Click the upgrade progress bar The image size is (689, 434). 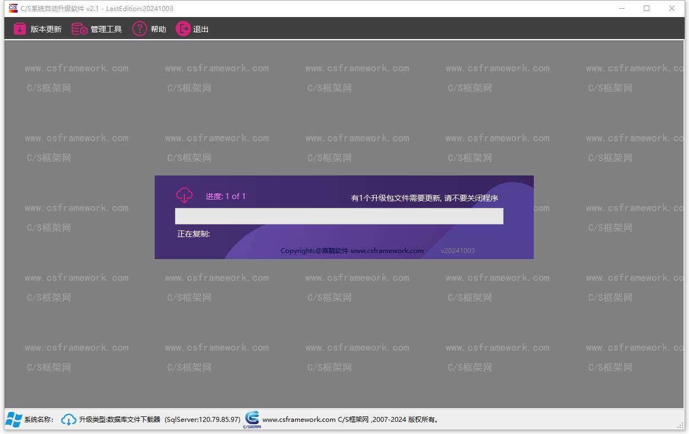pos(339,216)
